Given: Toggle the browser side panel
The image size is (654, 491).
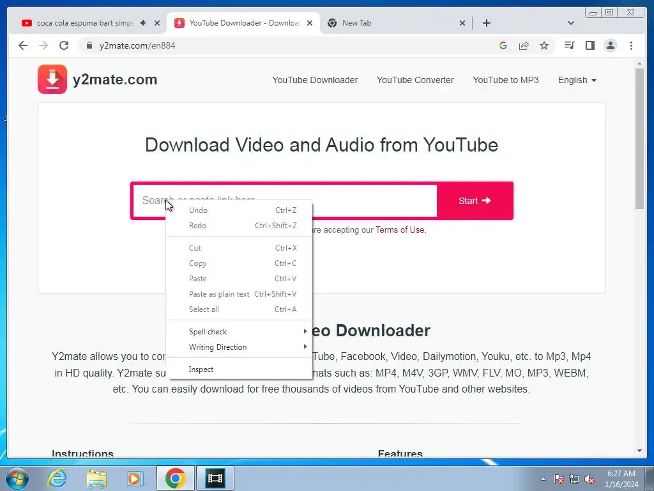Looking at the screenshot, I should coord(589,45).
